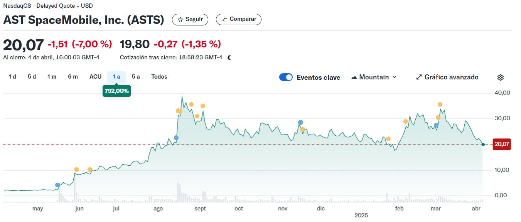The width and height of the screenshot is (521, 222).
Task: Click the blue event marker in mid-May
Action: pos(58,185)
